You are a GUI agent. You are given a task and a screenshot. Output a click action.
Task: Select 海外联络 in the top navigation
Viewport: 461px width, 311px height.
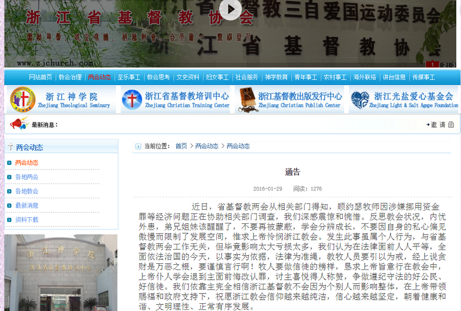364,77
